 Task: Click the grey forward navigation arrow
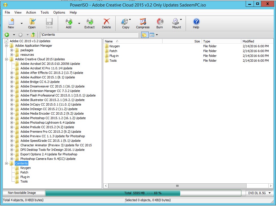(x=20, y=35)
